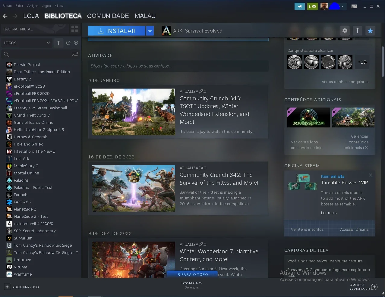The image size is (385, 297).
Task: Open the COMUNIDADE tab
Action: click(x=108, y=16)
